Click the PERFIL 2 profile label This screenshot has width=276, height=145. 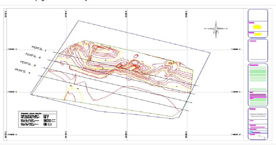click(x=33, y=56)
